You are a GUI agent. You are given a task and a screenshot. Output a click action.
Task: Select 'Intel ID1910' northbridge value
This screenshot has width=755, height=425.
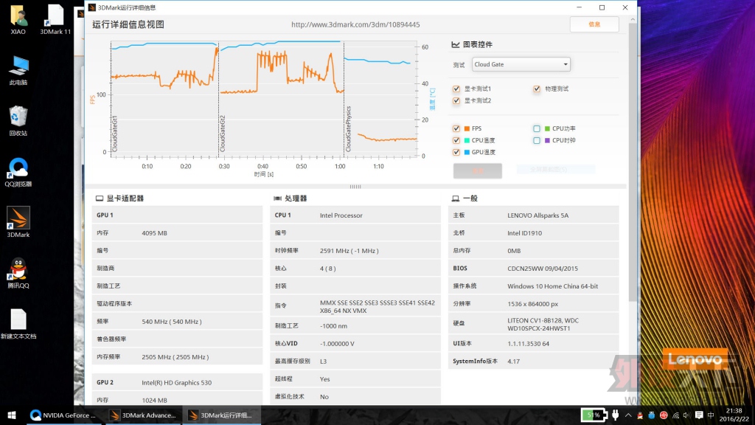(524, 233)
